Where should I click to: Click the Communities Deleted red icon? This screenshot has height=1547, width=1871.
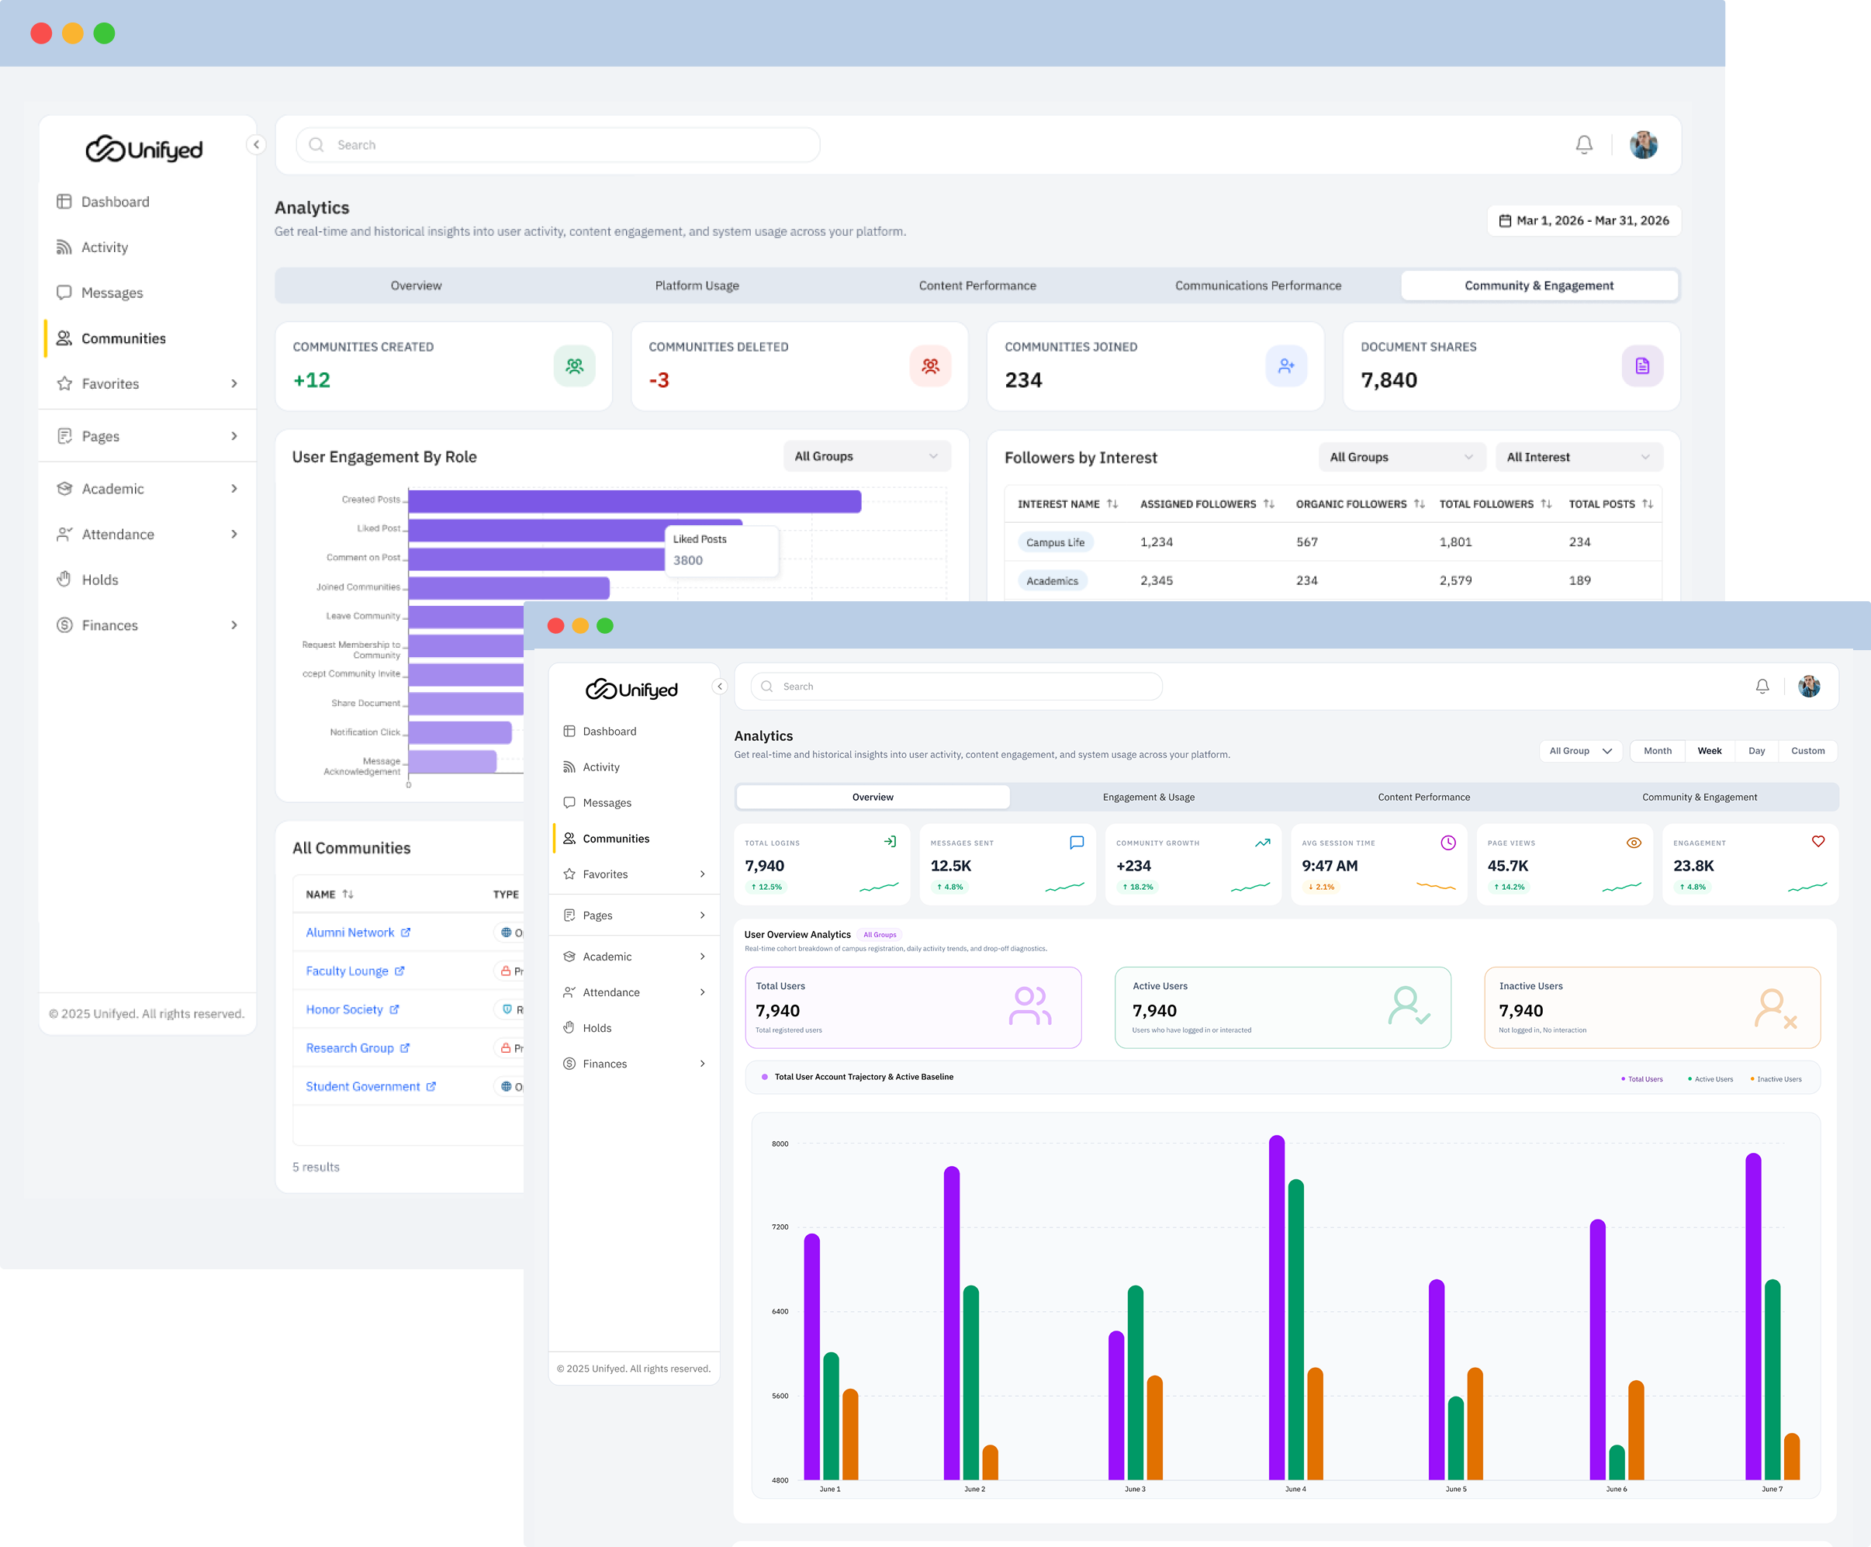point(930,365)
